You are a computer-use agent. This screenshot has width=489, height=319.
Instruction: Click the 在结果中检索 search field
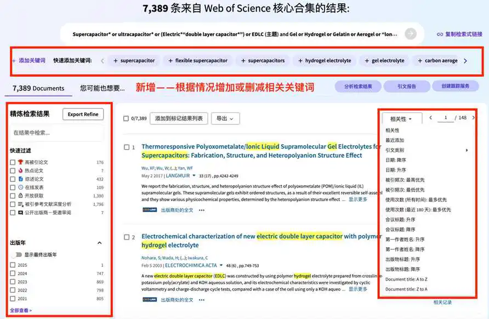(56, 133)
